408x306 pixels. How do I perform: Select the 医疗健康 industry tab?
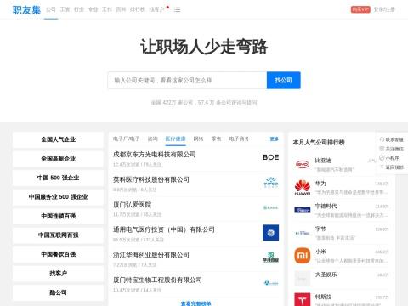[176, 139]
